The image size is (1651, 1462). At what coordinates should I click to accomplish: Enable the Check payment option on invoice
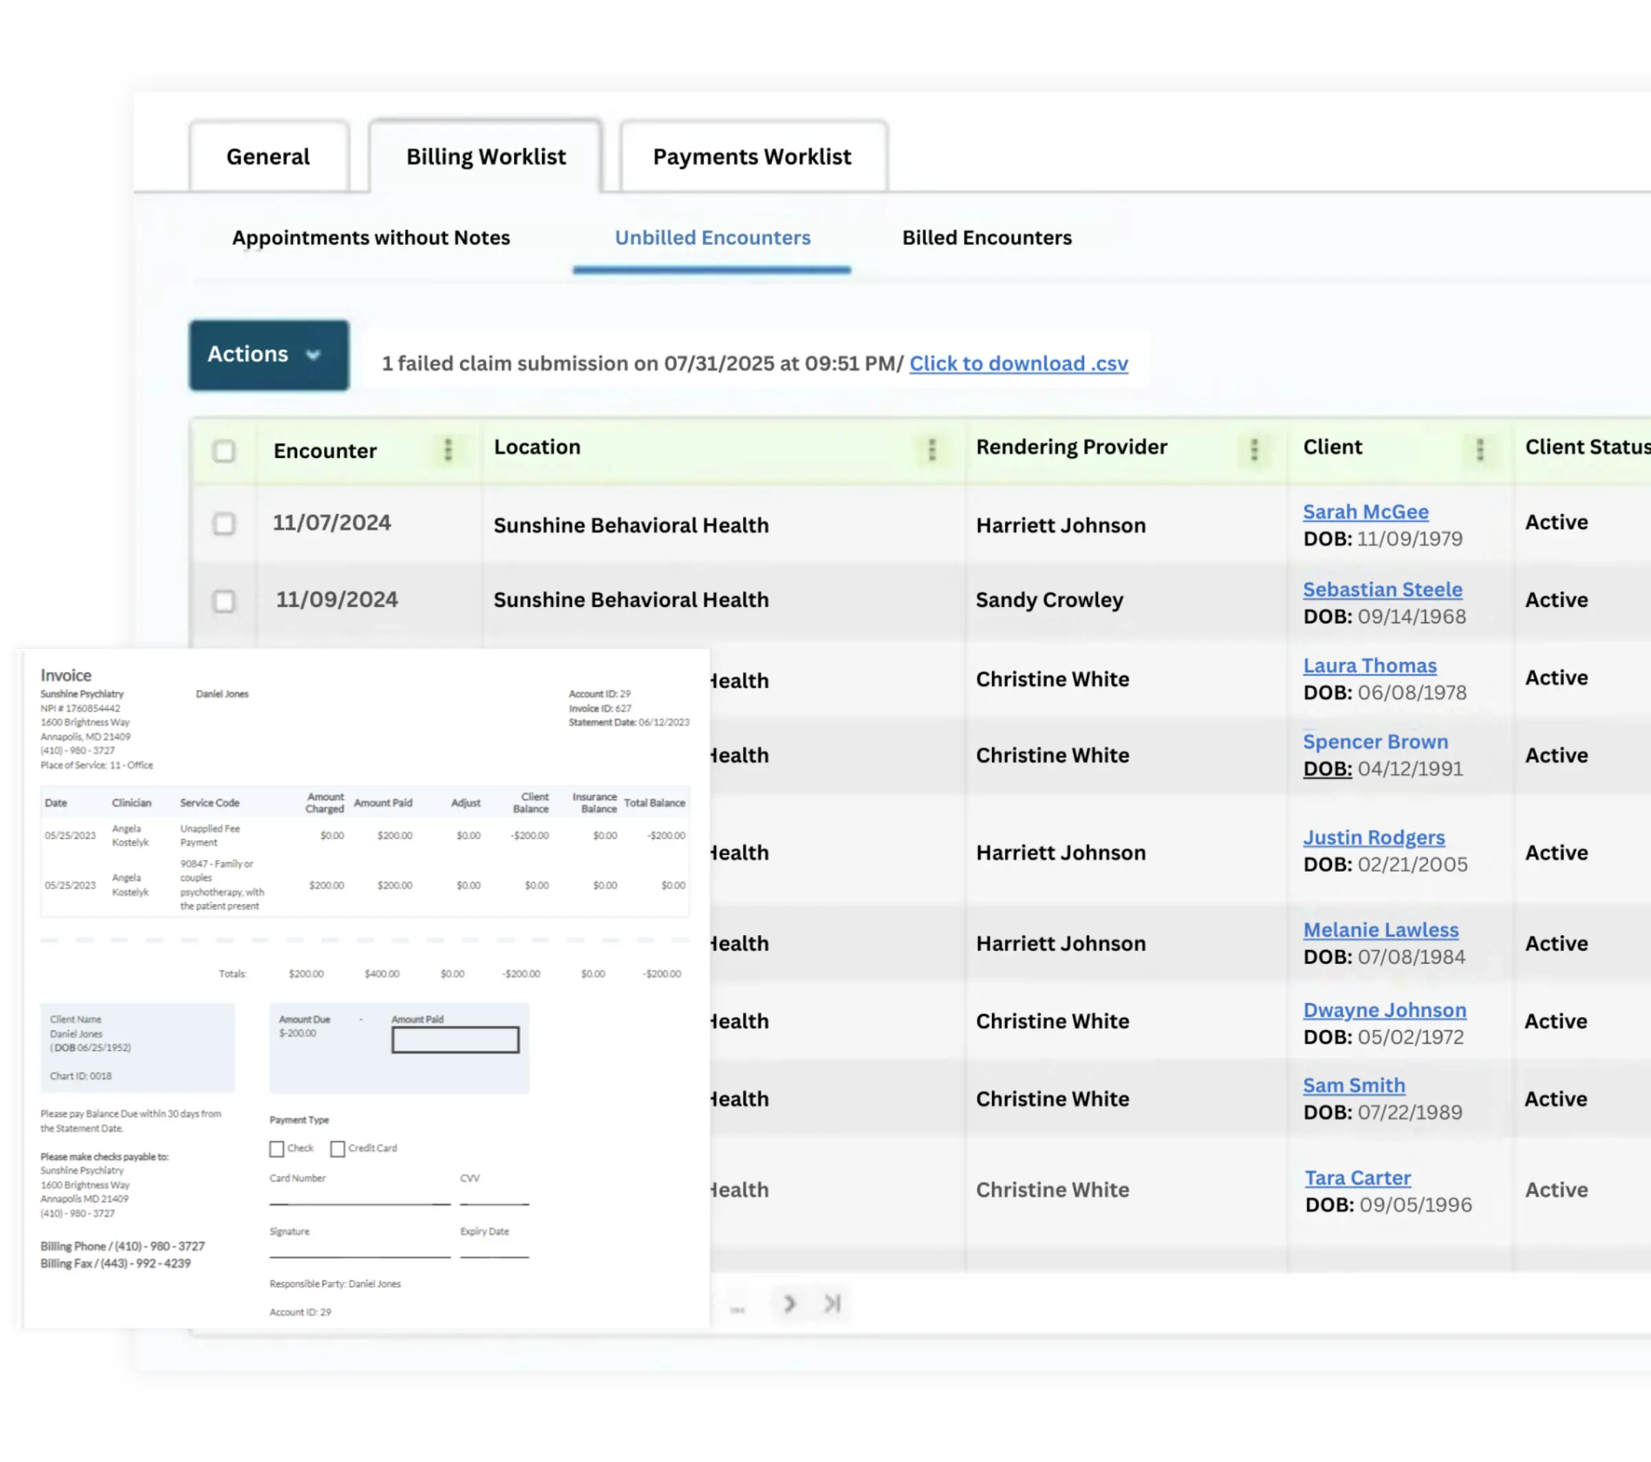(x=277, y=1148)
